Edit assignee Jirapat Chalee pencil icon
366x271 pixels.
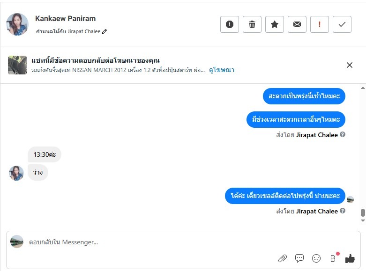point(105,31)
